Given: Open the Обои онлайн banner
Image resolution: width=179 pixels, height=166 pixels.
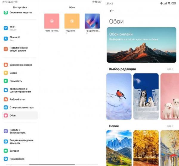Looking at the screenshot, I should pos(141,45).
